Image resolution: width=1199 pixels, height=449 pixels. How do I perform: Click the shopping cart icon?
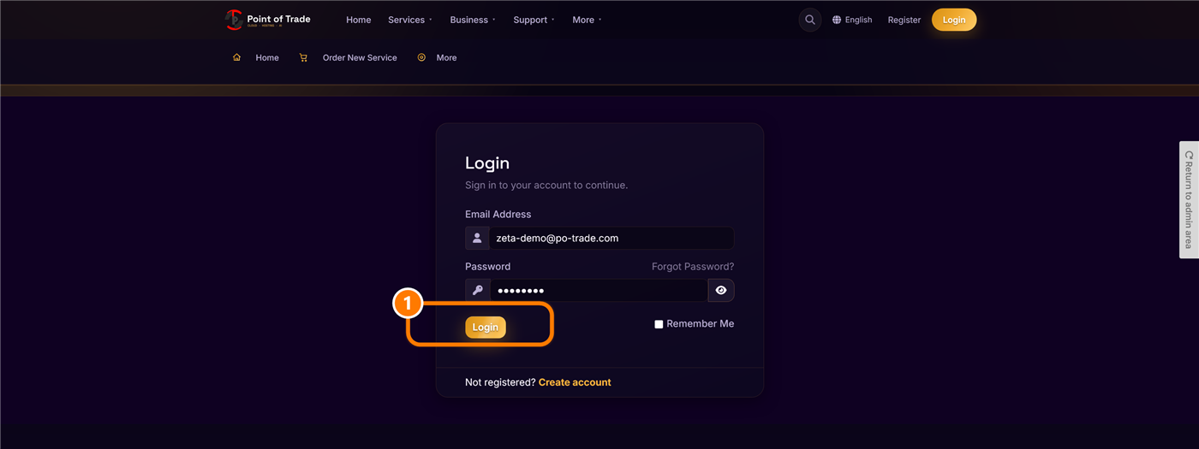coord(303,57)
